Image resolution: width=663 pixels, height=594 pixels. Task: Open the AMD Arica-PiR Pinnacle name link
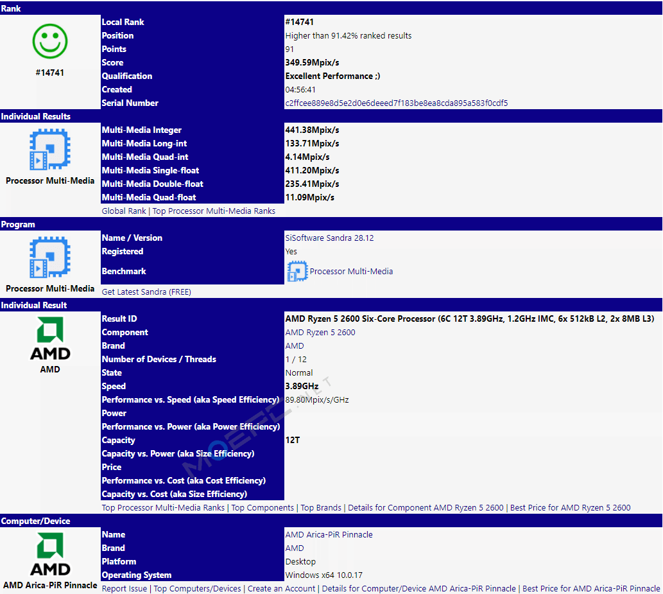point(329,534)
